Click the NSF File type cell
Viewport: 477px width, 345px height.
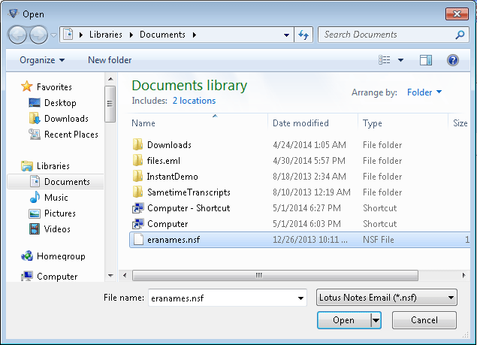[x=378, y=240]
